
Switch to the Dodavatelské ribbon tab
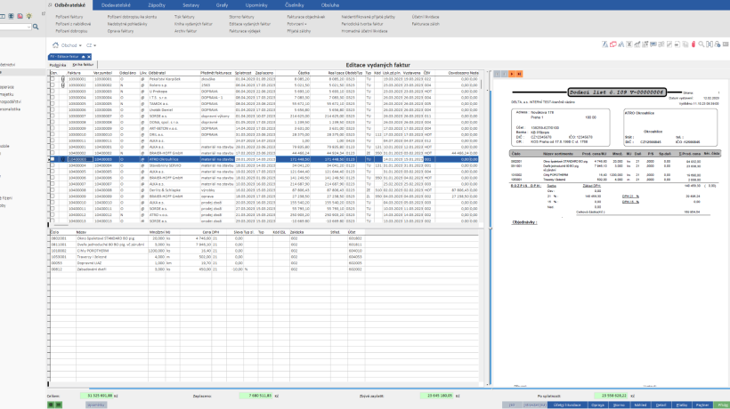tap(116, 5)
